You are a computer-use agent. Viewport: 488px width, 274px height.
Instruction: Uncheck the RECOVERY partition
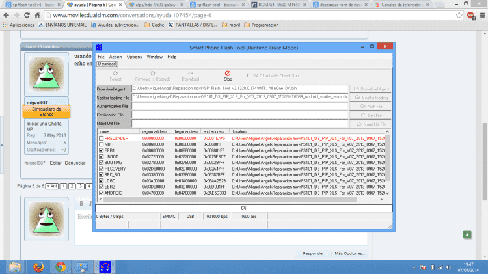point(101,169)
